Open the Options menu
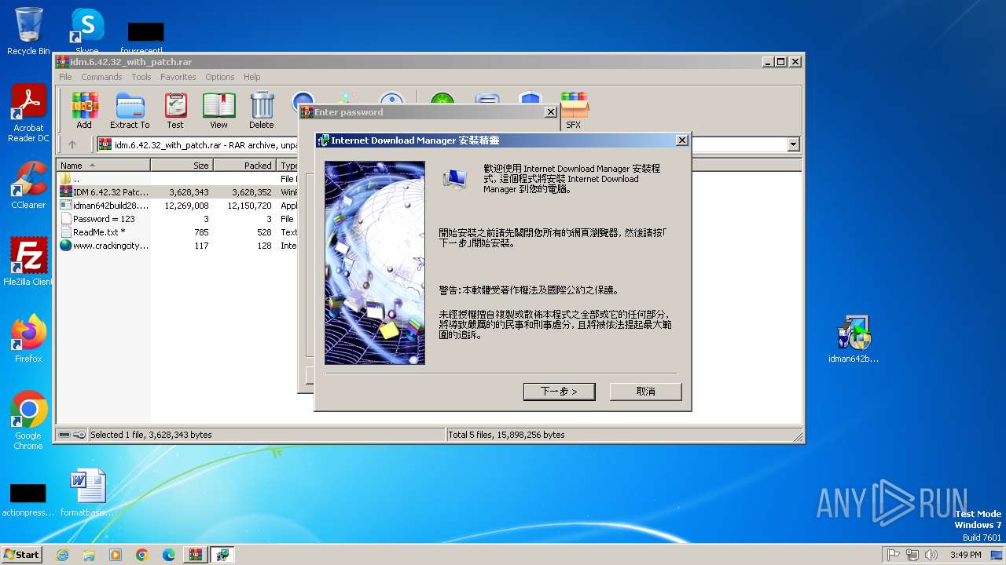This screenshot has width=1006, height=565. coord(220,77)
